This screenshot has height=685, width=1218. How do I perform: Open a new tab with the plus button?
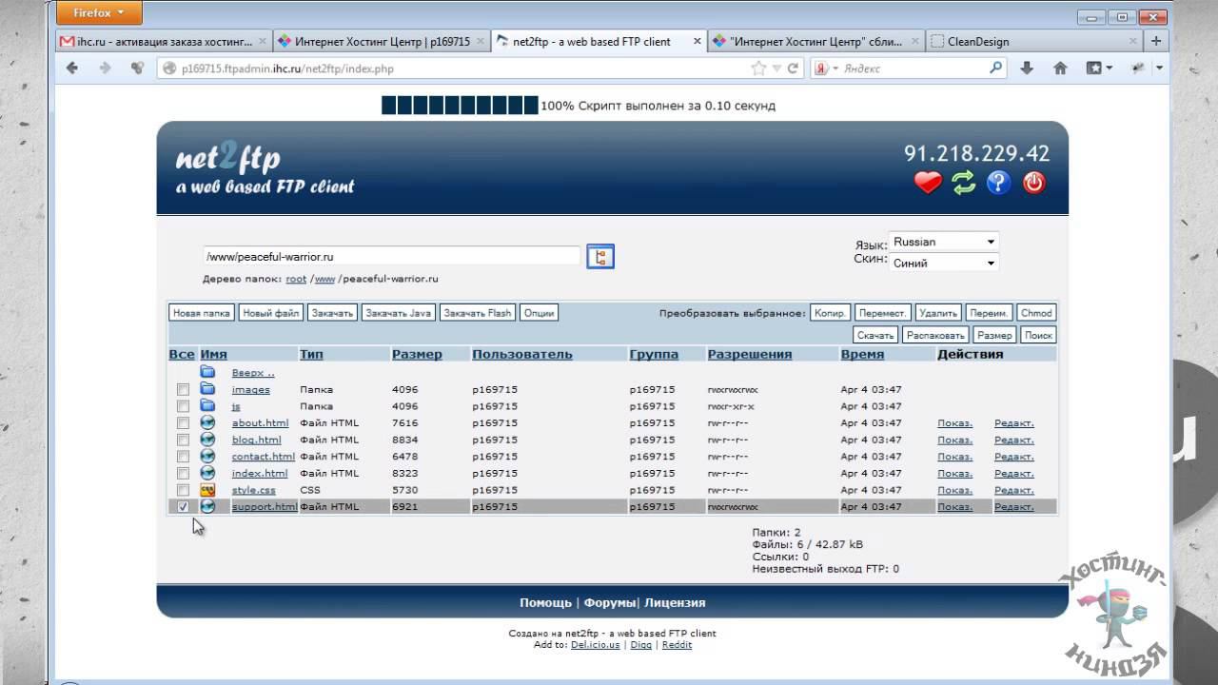1156,41
